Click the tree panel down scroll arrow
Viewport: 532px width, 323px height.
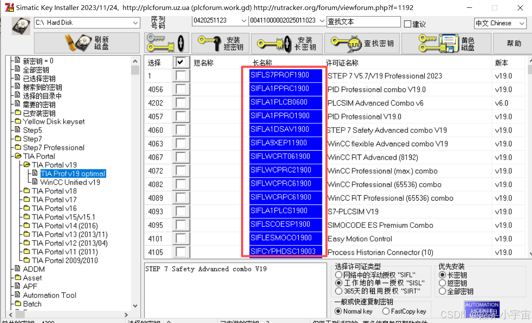click(x=135, y=306)
